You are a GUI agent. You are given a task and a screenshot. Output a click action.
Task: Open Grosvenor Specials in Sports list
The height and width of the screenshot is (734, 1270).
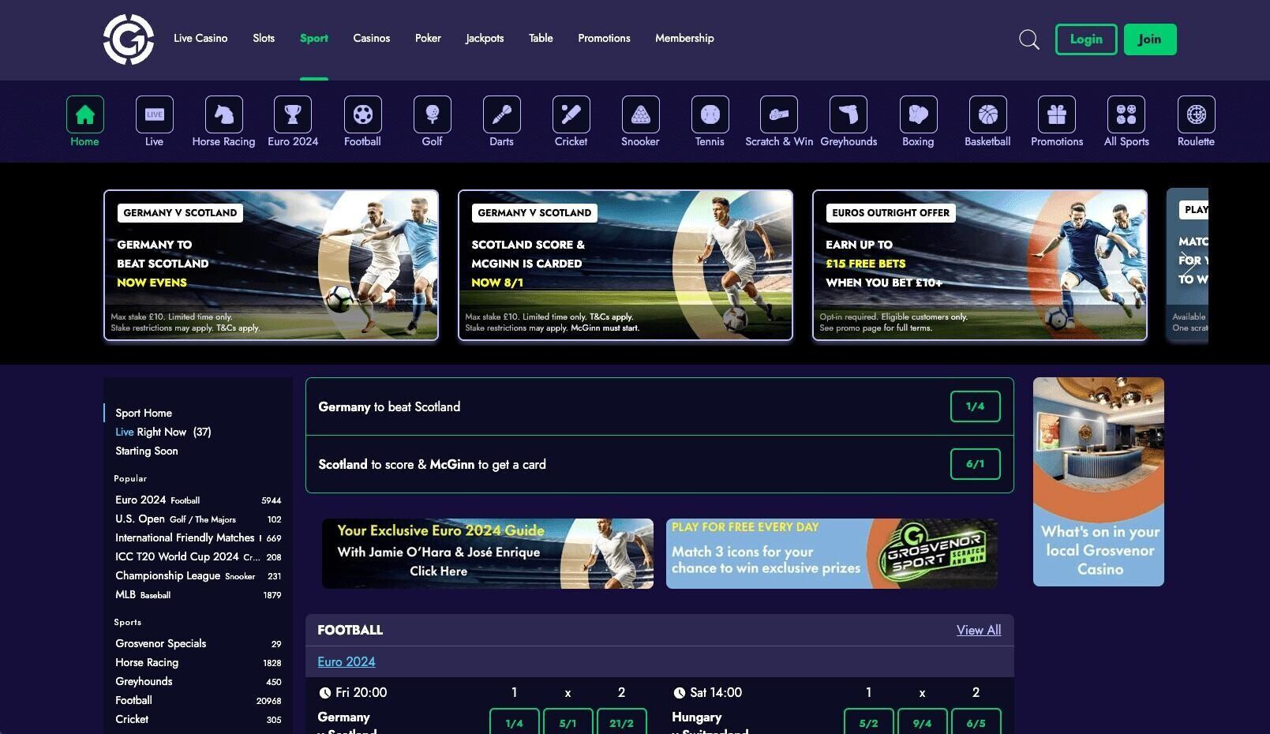point(198,643)
